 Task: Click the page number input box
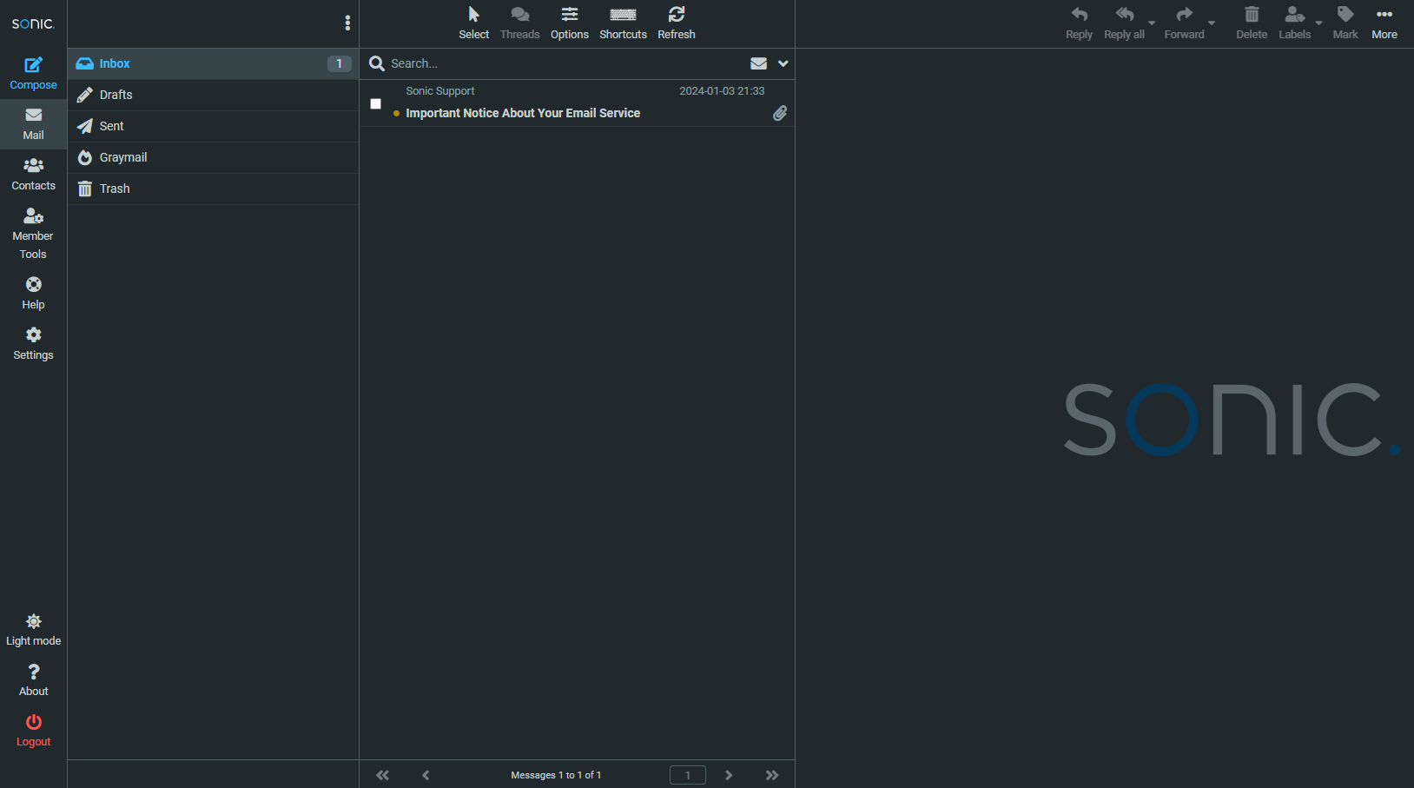coord(688,775)
